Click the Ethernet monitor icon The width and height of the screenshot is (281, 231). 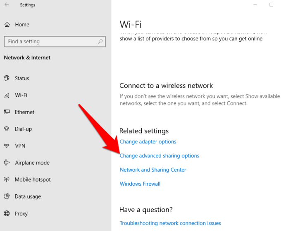tap(7, 112)
